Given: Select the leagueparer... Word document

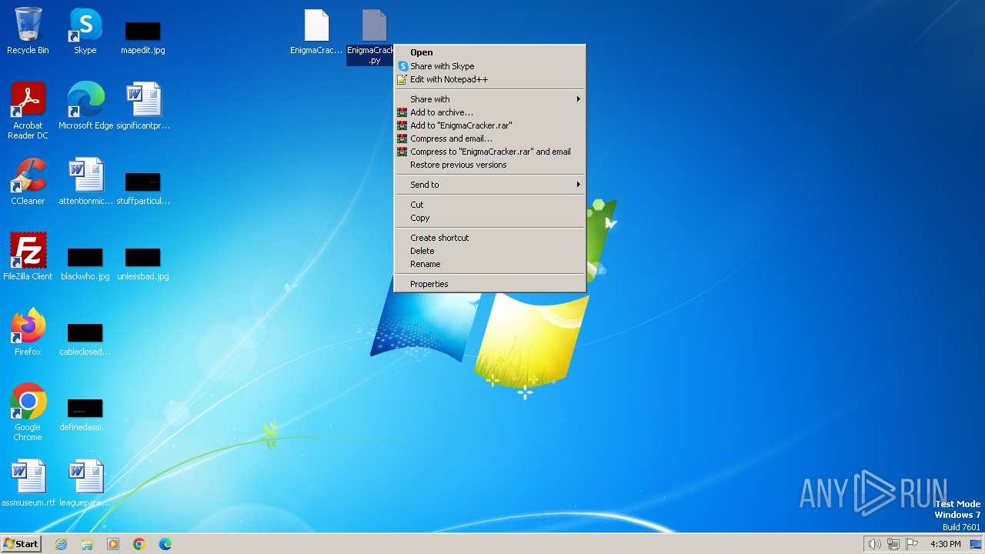Looking at the screenshot, I should pyautogui.click(x=85, y=483).
